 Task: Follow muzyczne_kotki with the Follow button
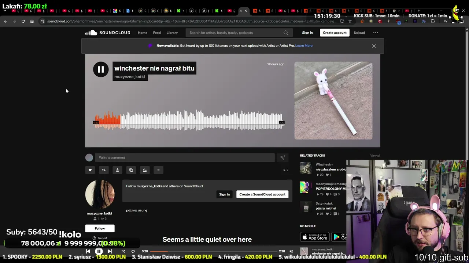pyautogui.click(x=100, y=228)
